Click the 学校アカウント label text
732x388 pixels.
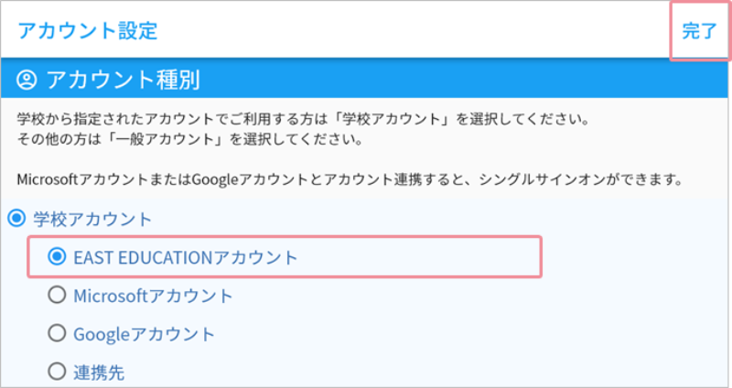(92, 219)
